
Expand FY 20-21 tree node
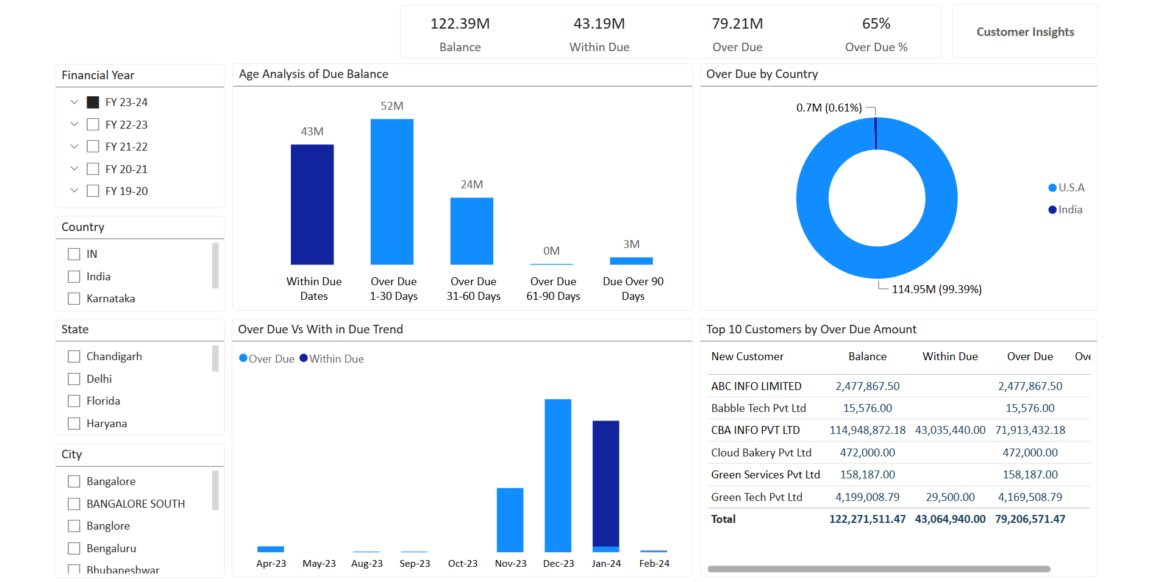tap(74, 169)
